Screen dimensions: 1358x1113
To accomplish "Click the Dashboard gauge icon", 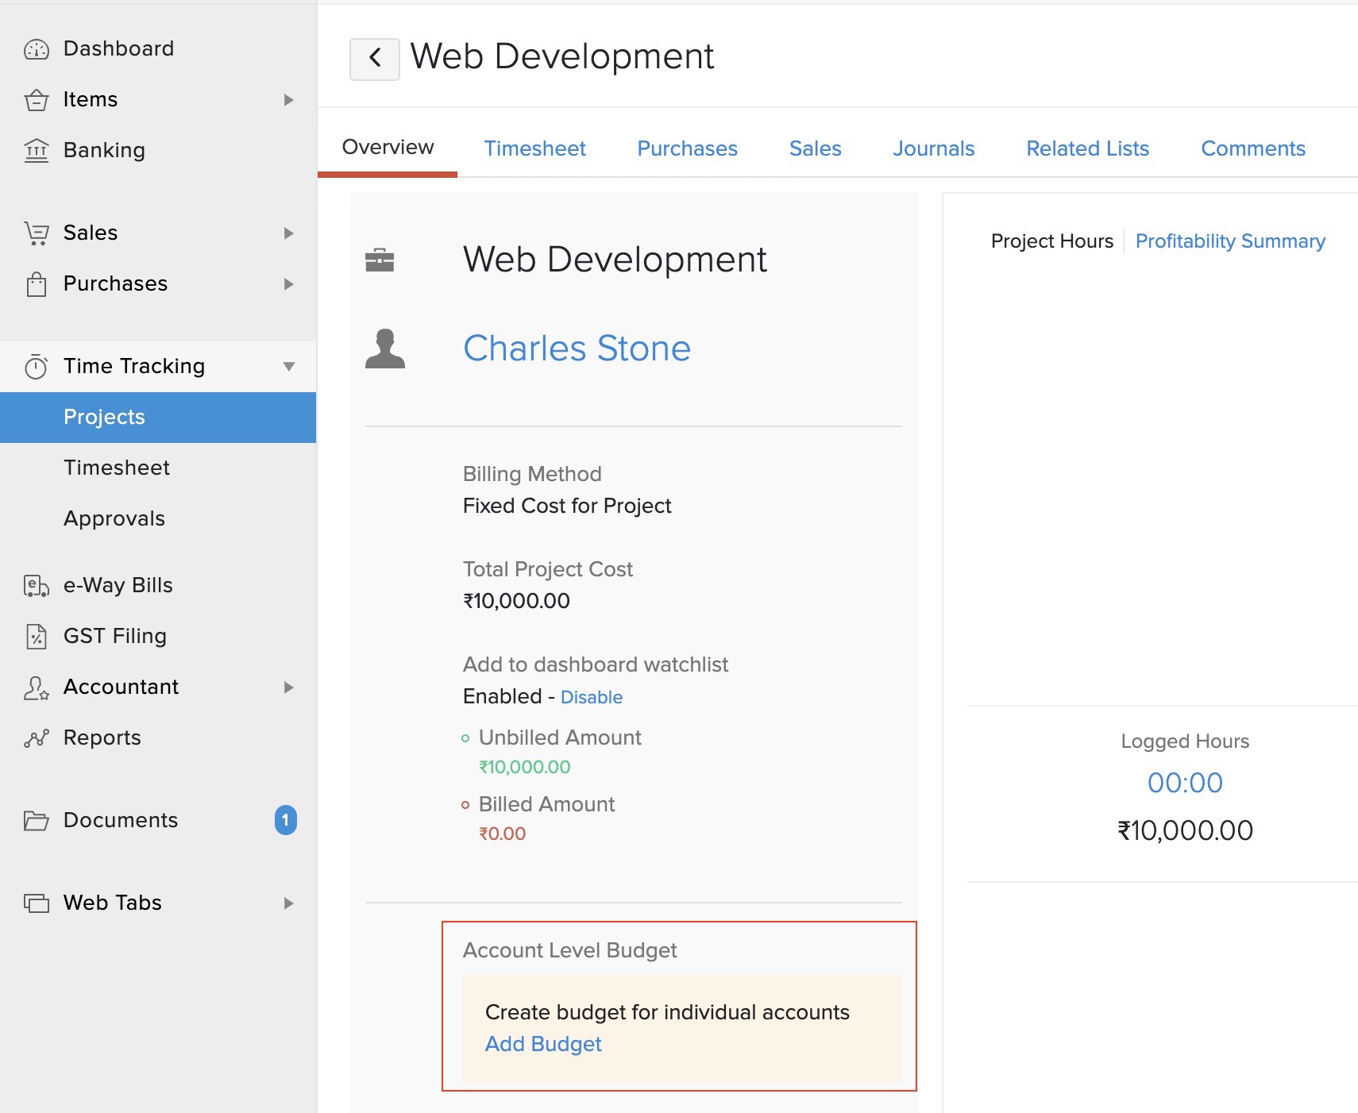I will (x=37, y=49).
